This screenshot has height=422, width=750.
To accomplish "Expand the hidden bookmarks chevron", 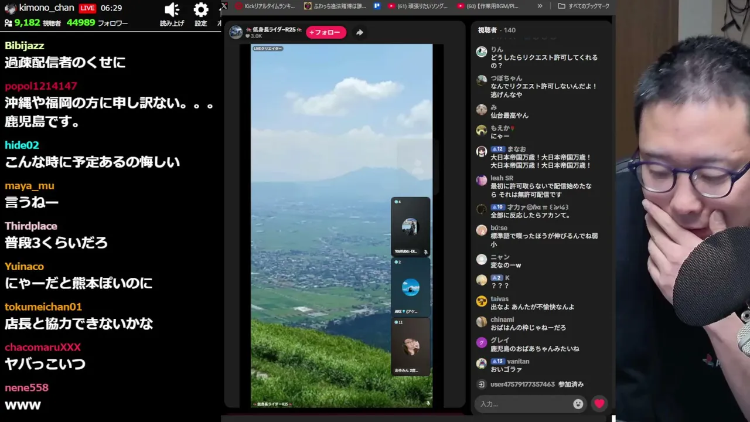I will tap(540, 6).
